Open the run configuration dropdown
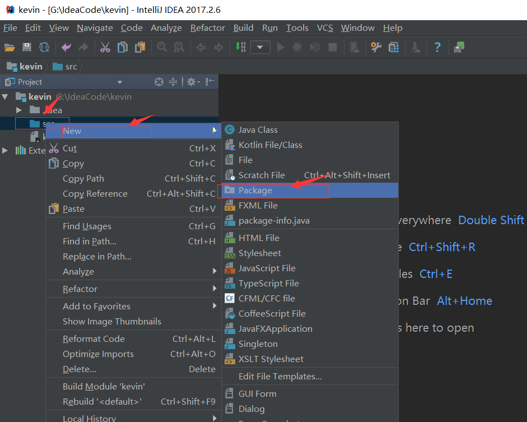The height and width of the screenshot is (422, 527). coord(260,48)
